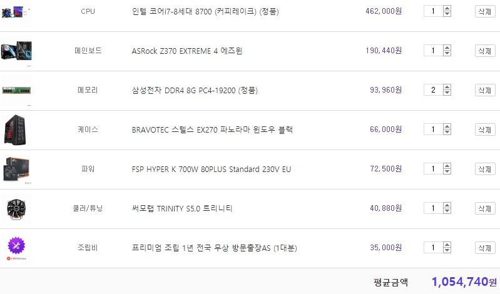Decrease memory quantity with down arrow
The image size is (500, 294).
[x=447, y=93]
